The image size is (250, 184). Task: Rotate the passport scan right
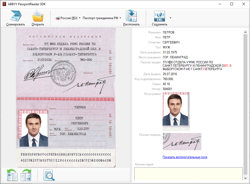(26, 175)
